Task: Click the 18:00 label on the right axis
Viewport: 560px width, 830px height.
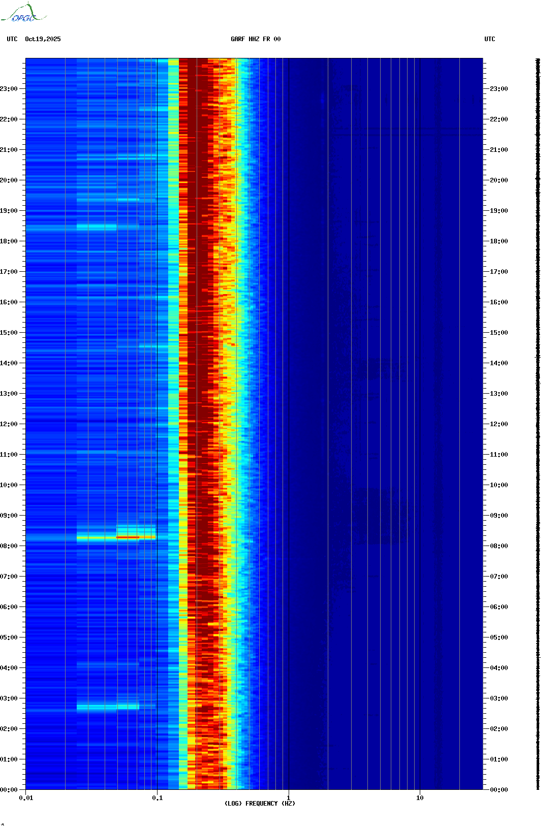Action: 499,241
